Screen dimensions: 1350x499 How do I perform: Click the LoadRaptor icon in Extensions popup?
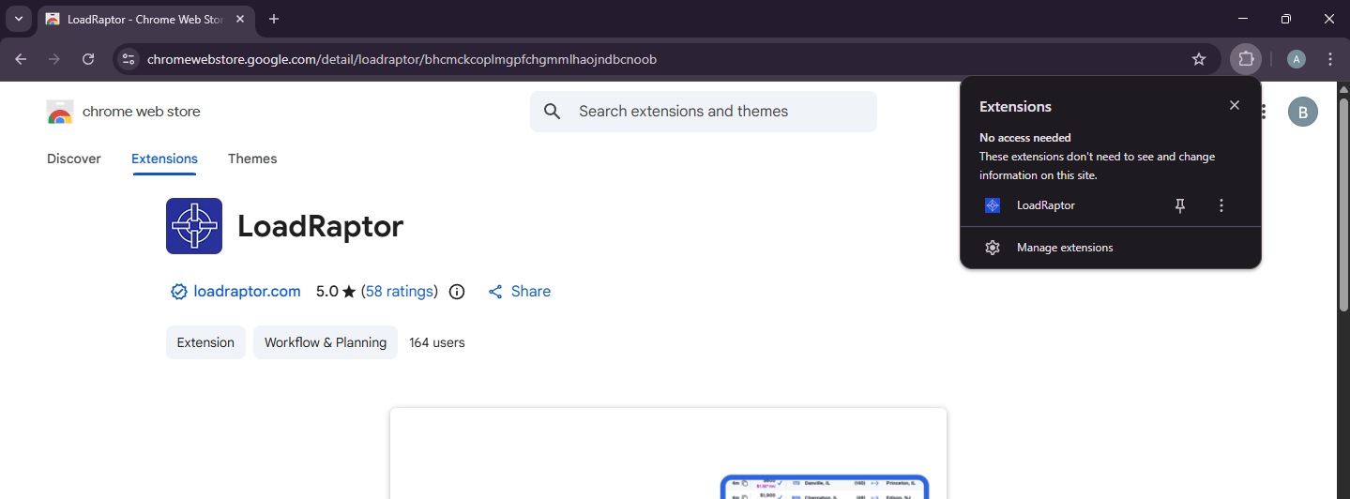pyautogui.click(x=993, y=205)
